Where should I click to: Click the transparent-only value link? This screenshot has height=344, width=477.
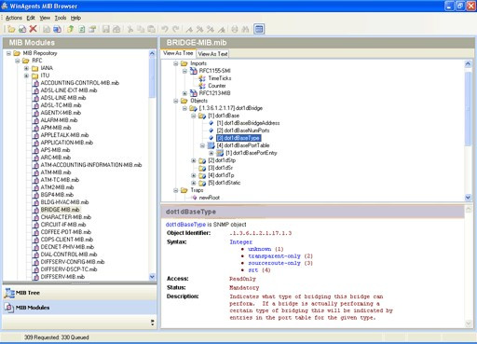275,256
